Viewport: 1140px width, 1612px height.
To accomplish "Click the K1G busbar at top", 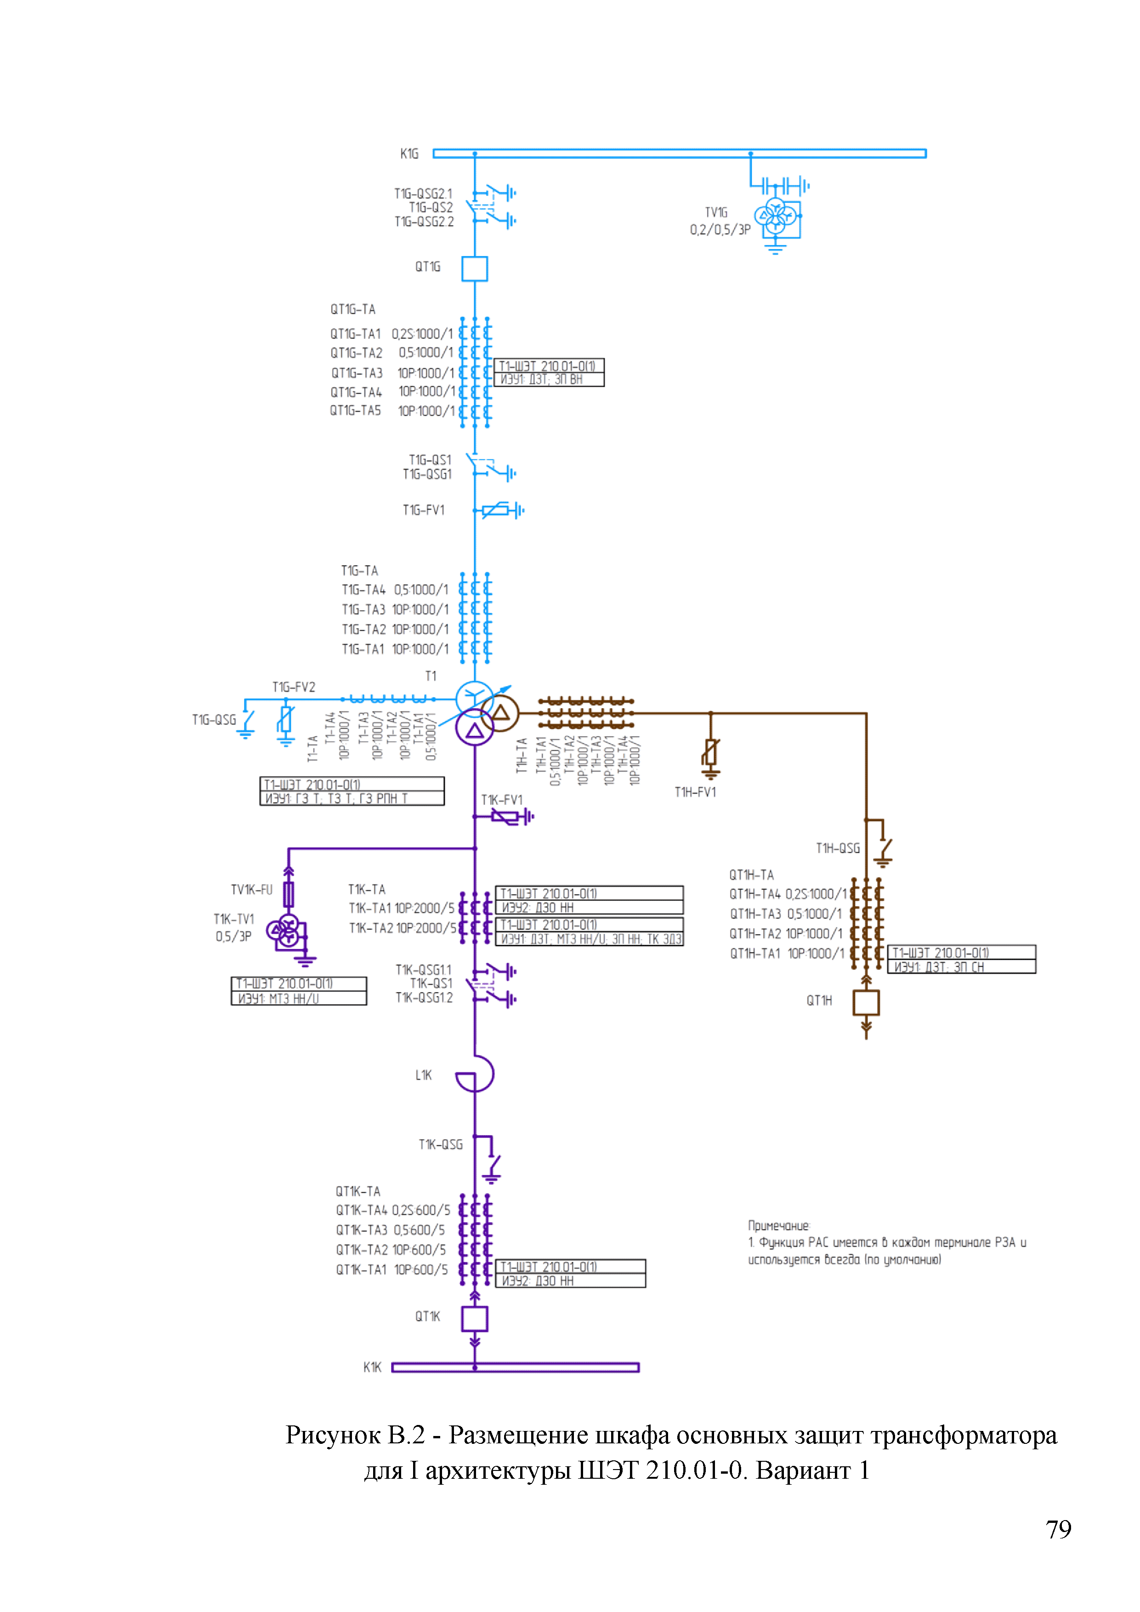I will click(680, 153).
